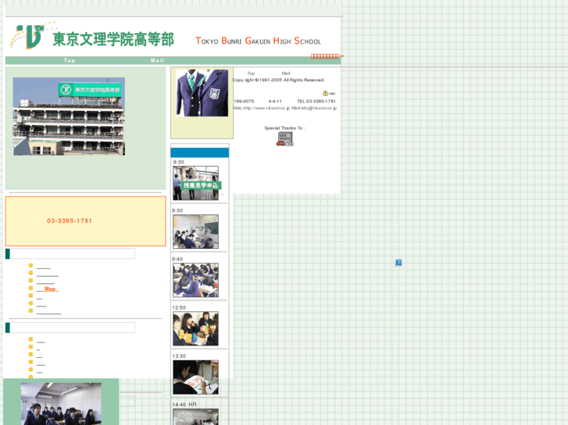Click the yellow bullet beside the Map link
Screen dimensions: 568x425
click(30, 288)
